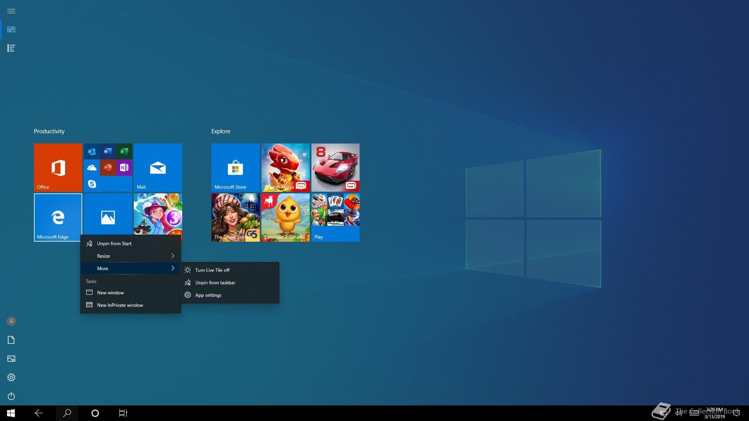Open the network icon in system tray
Screen dimensions: 749x421
point(663,413)
